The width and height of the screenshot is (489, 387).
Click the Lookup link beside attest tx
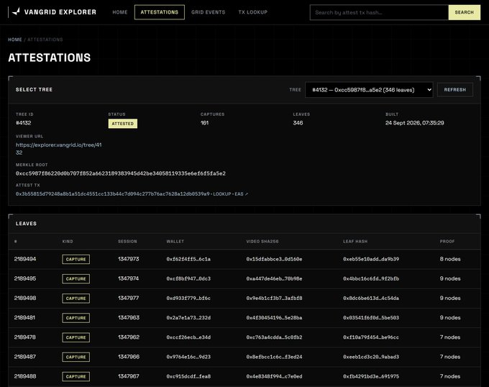[x=222, y=194]
